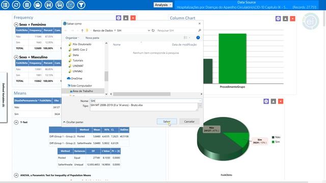Go up one folder in Save dialog
The height and width of the screenshot is (183, 326).
tap(83, 30)
